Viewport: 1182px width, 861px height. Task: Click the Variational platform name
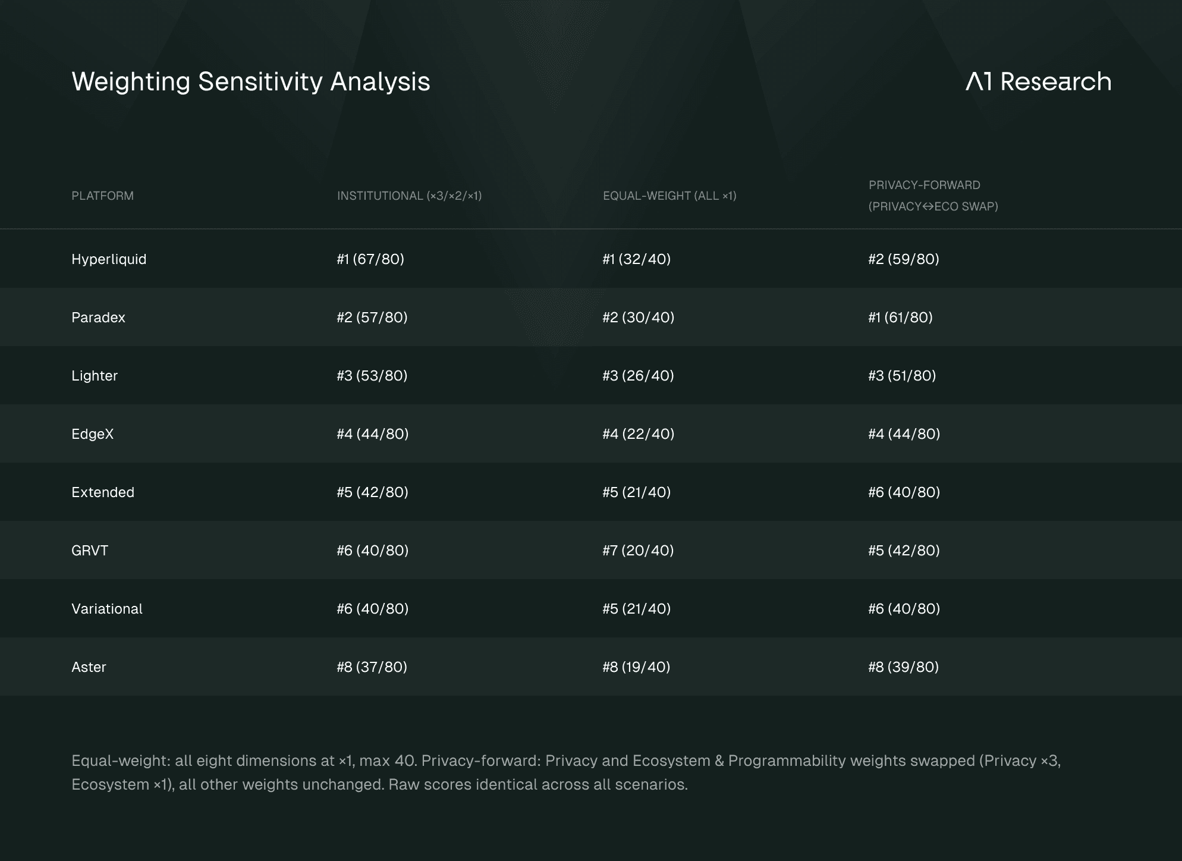[107, 609]
